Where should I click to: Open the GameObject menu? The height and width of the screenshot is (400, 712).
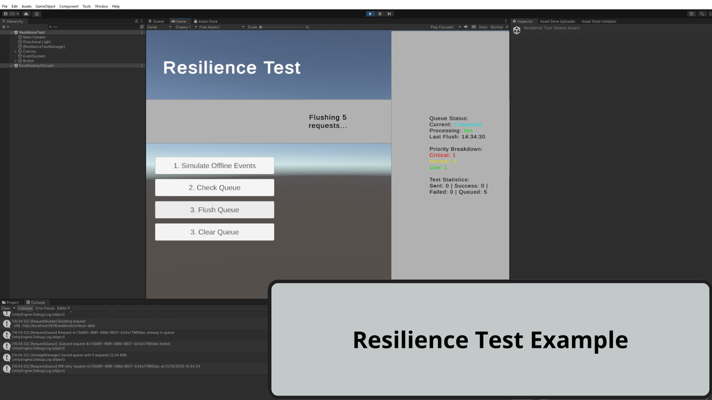[x=46, y=6]
